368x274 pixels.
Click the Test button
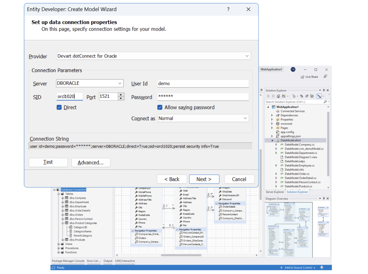(48, 162)
